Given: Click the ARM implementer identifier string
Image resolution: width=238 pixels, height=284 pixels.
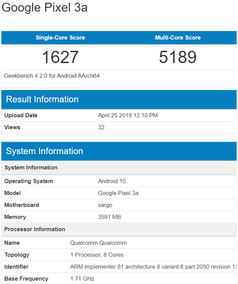Looking at the screenshot, I should [153, 267].
